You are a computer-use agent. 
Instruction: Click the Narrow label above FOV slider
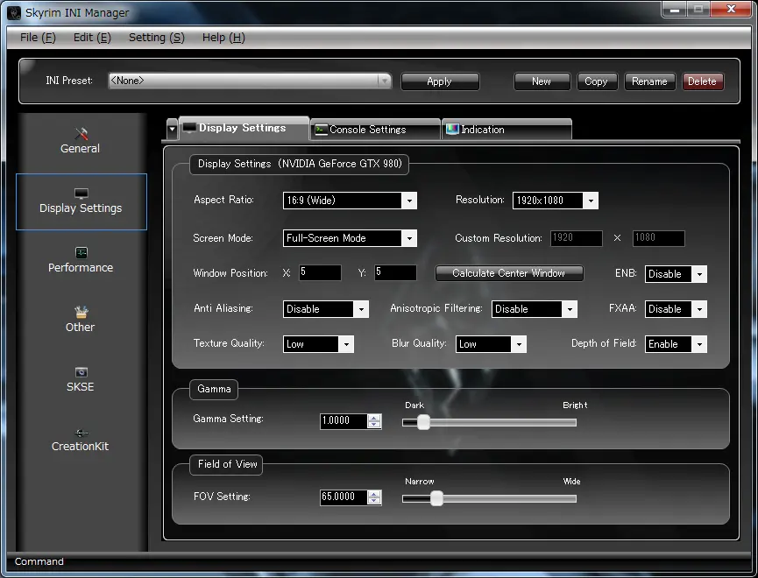pyautogui.click(x=420, y=482)
